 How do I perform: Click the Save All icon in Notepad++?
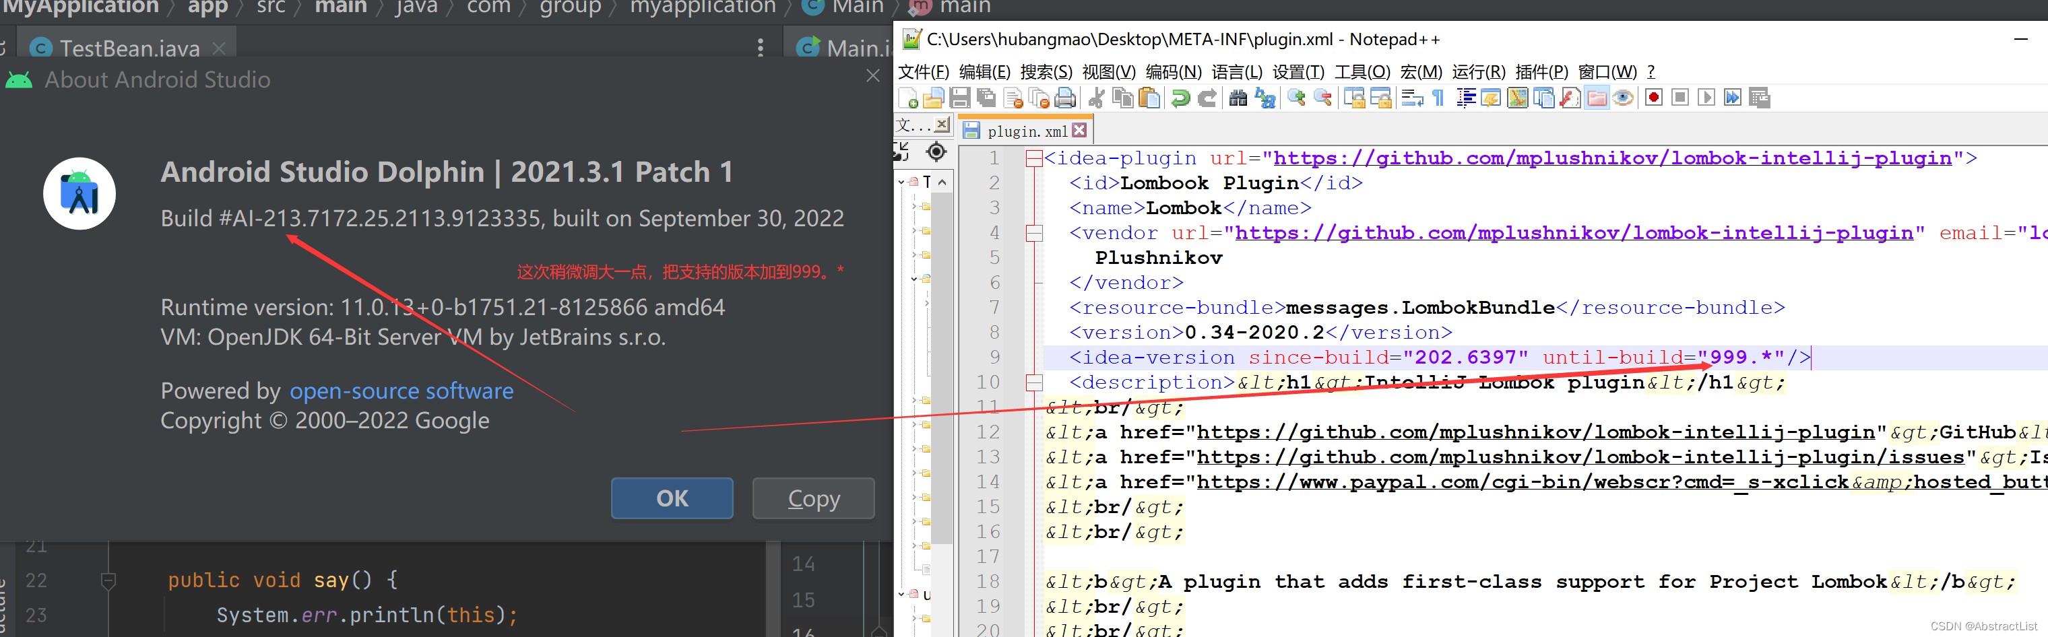click(986, 98)
